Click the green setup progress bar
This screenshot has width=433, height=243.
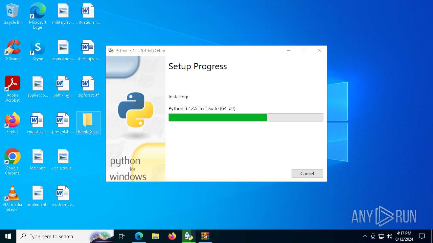coord(246,117)
